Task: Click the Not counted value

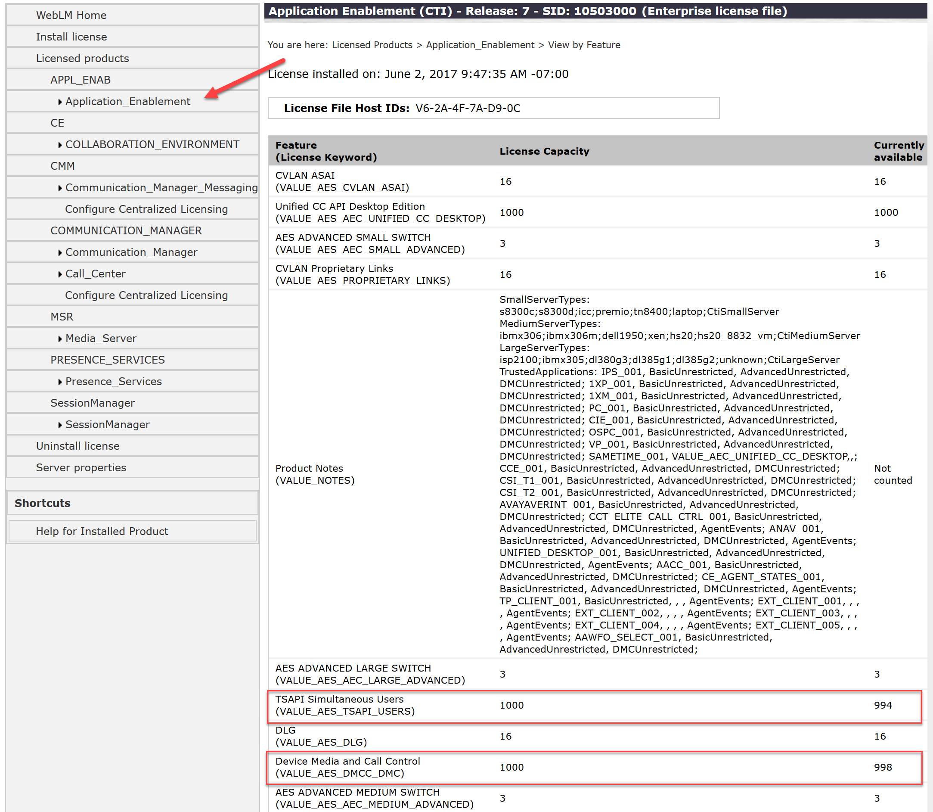Action: click(x=893, y=474)
